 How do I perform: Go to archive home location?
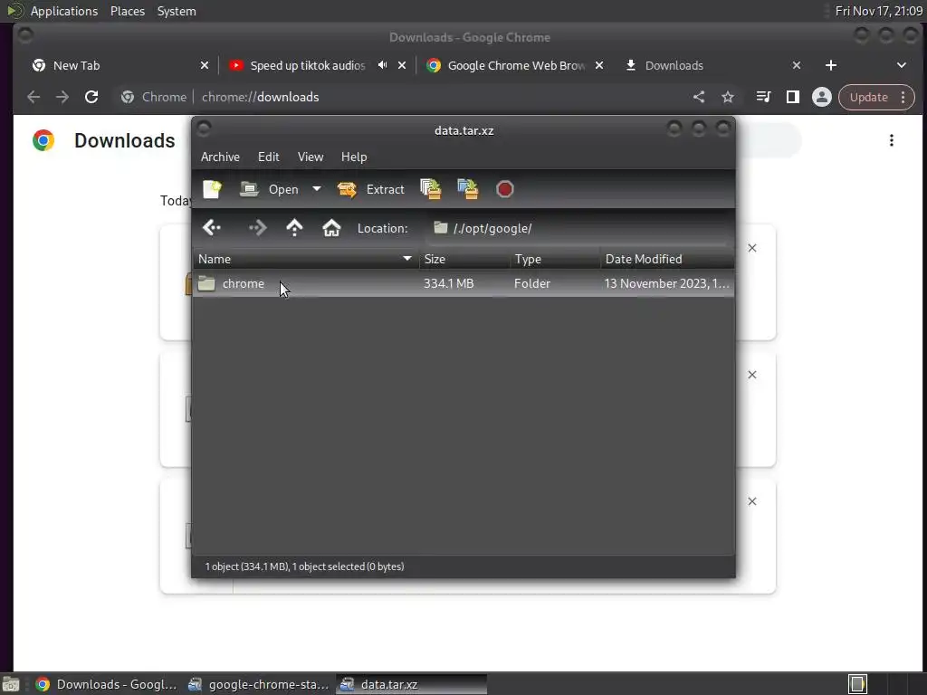click(x=331, y=227)
